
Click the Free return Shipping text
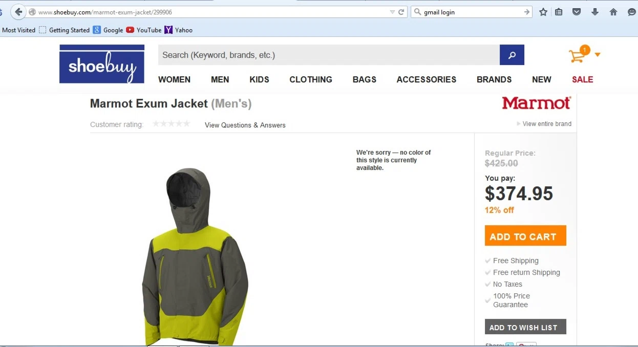(526, 272)
